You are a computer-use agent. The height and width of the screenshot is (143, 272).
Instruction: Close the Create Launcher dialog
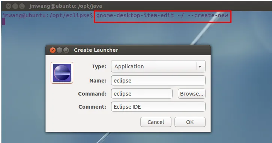pos(53,50)
